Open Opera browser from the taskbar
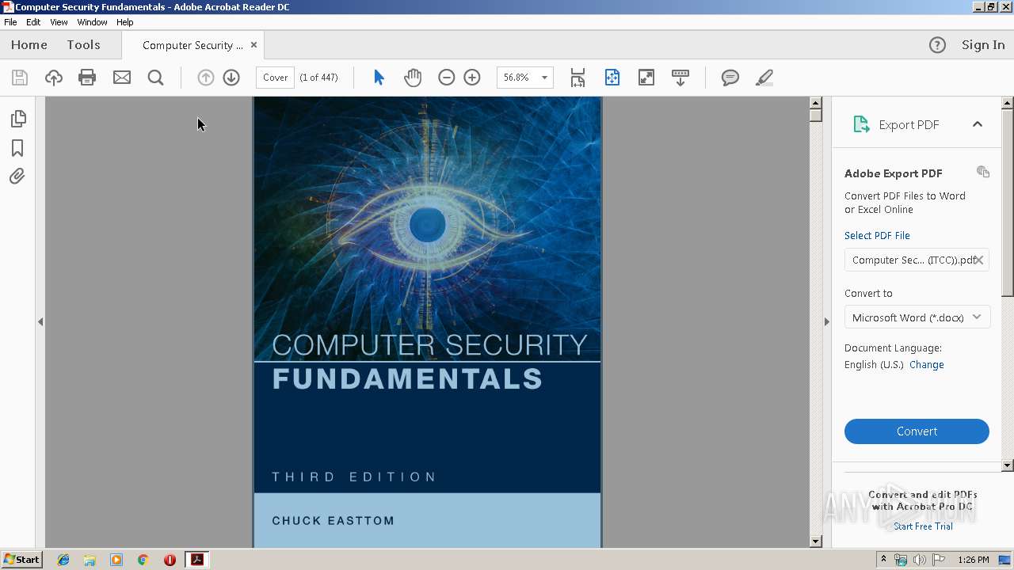1014x570 pixels. point(170,560)
